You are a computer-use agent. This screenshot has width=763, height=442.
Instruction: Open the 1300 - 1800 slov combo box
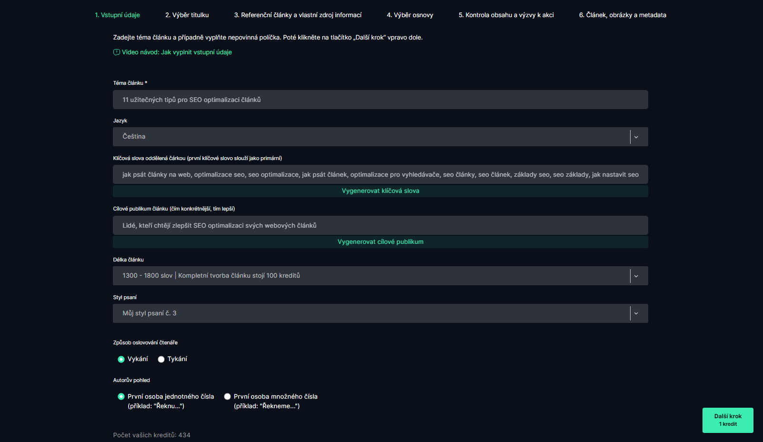(x=381, y=276)
